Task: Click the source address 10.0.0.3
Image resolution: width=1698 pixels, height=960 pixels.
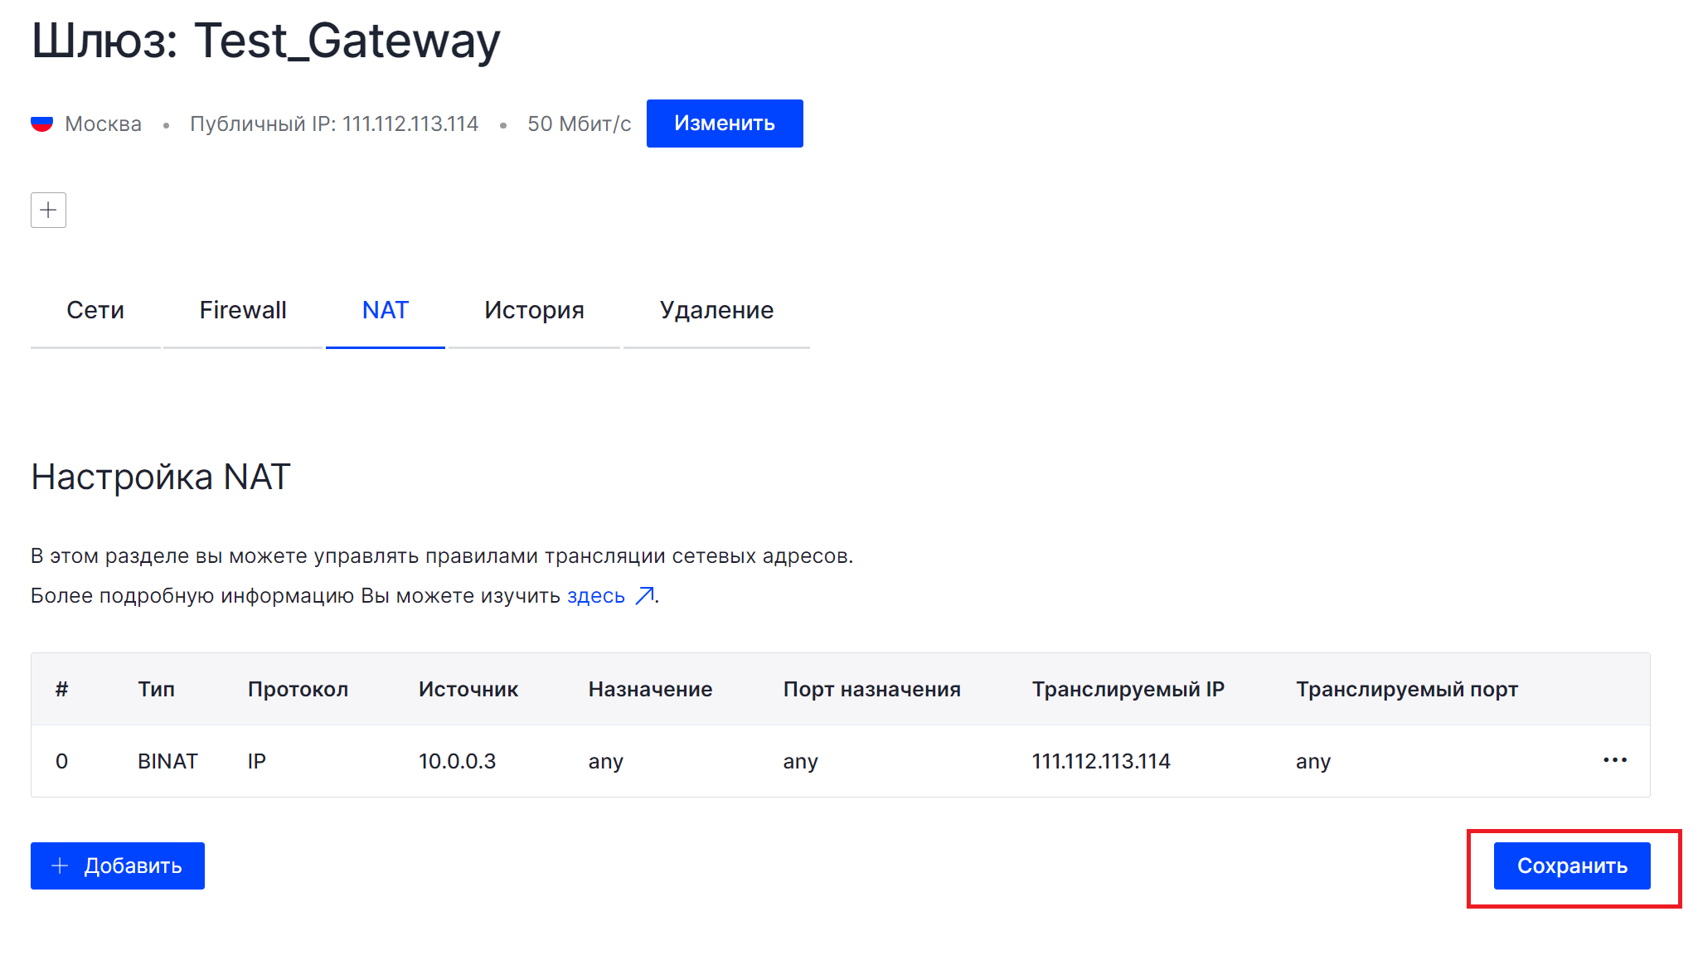Action: pos(457,761)
